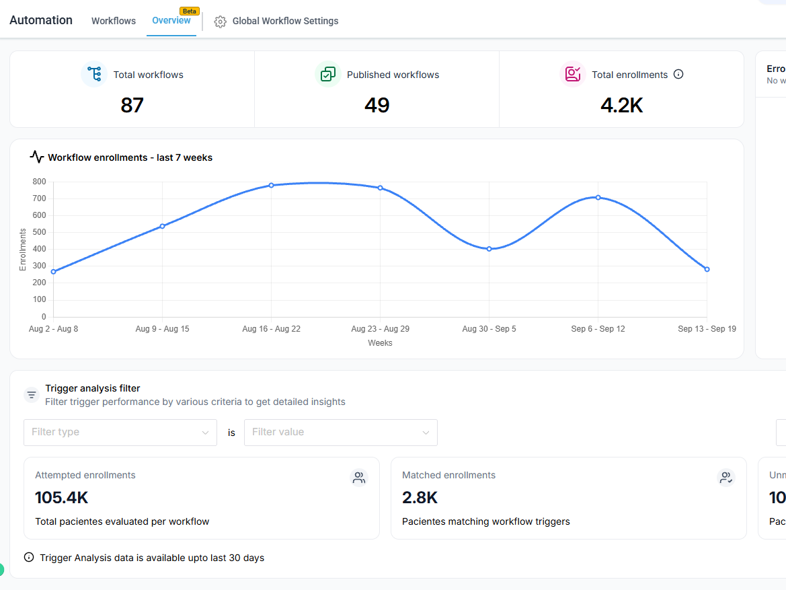The image size is (786, 590).
Task: Open the Filter value dropdown
Action: (341, 433)
